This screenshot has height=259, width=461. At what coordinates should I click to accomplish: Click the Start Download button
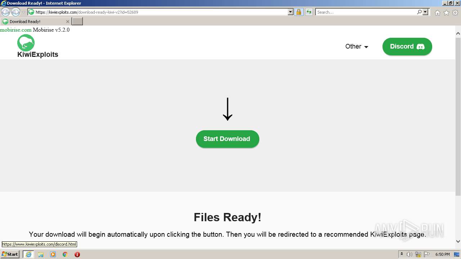[x=227, y=139]
